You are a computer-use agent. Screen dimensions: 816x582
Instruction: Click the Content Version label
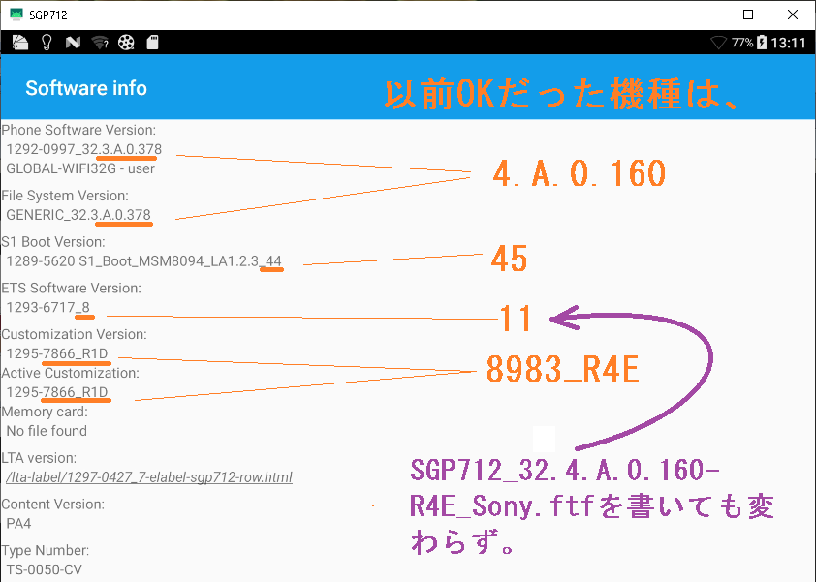(53, 504)
